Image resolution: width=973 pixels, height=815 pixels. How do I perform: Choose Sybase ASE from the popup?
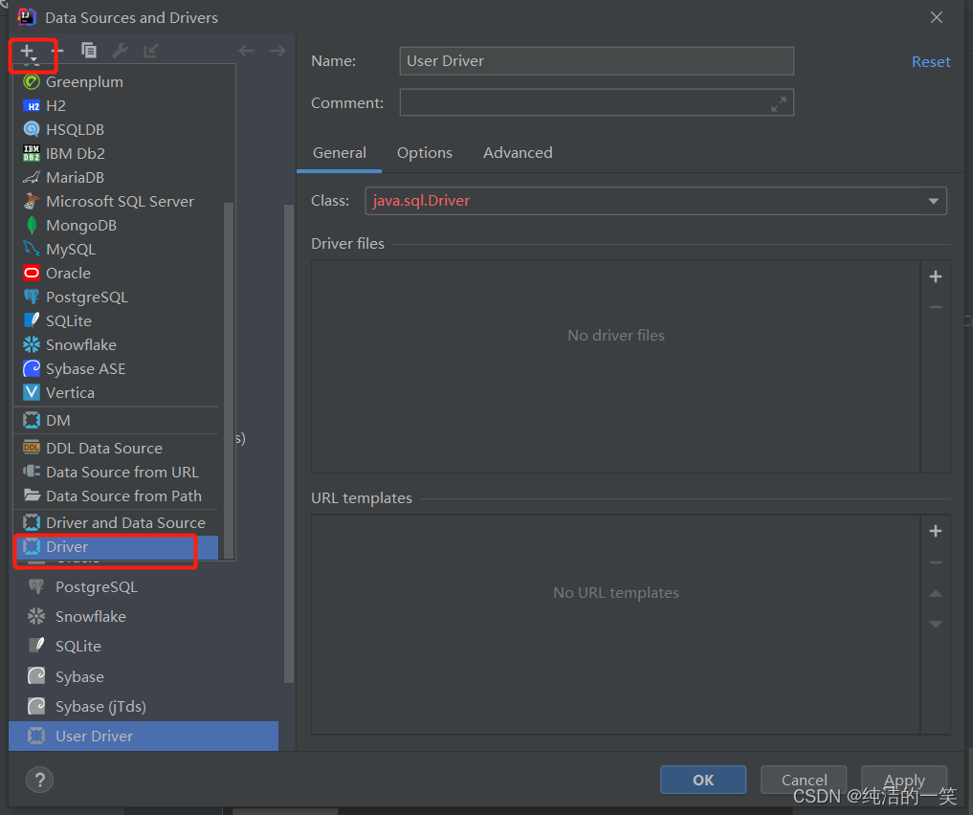tap(116, 369)
